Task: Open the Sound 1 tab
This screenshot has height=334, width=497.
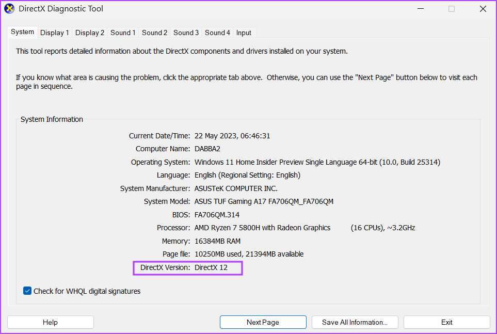Action: (x=122, y=32)
